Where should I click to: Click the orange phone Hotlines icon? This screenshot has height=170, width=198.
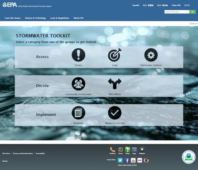click(112, 150)
